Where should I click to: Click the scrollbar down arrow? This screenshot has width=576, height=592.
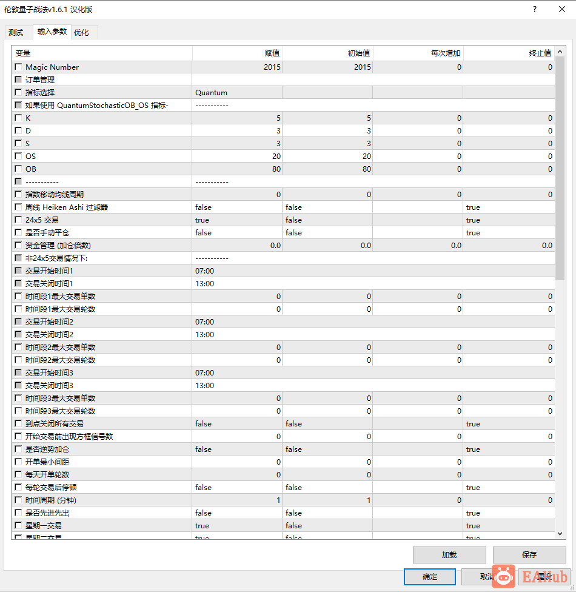[560, 534]
